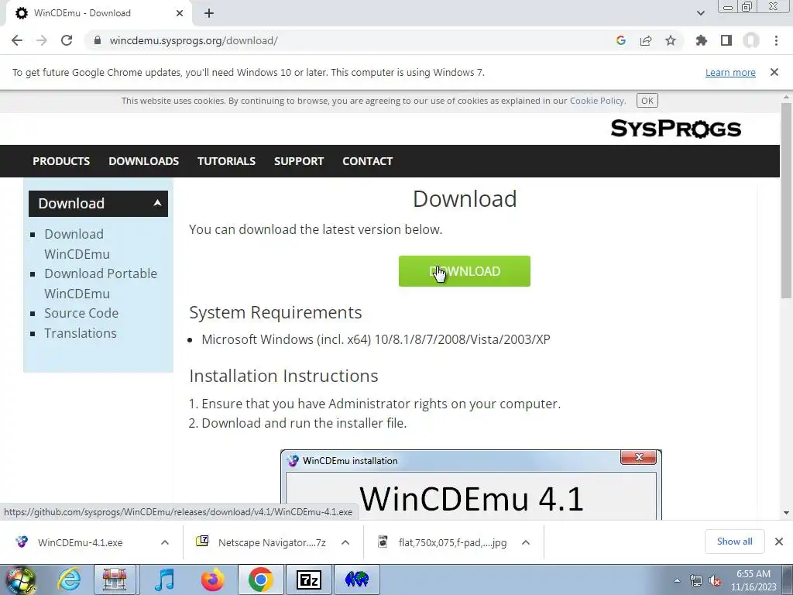Go back using the browser back arrow
This screenshot has height=595, width=793.
click(x=17, y=40)
